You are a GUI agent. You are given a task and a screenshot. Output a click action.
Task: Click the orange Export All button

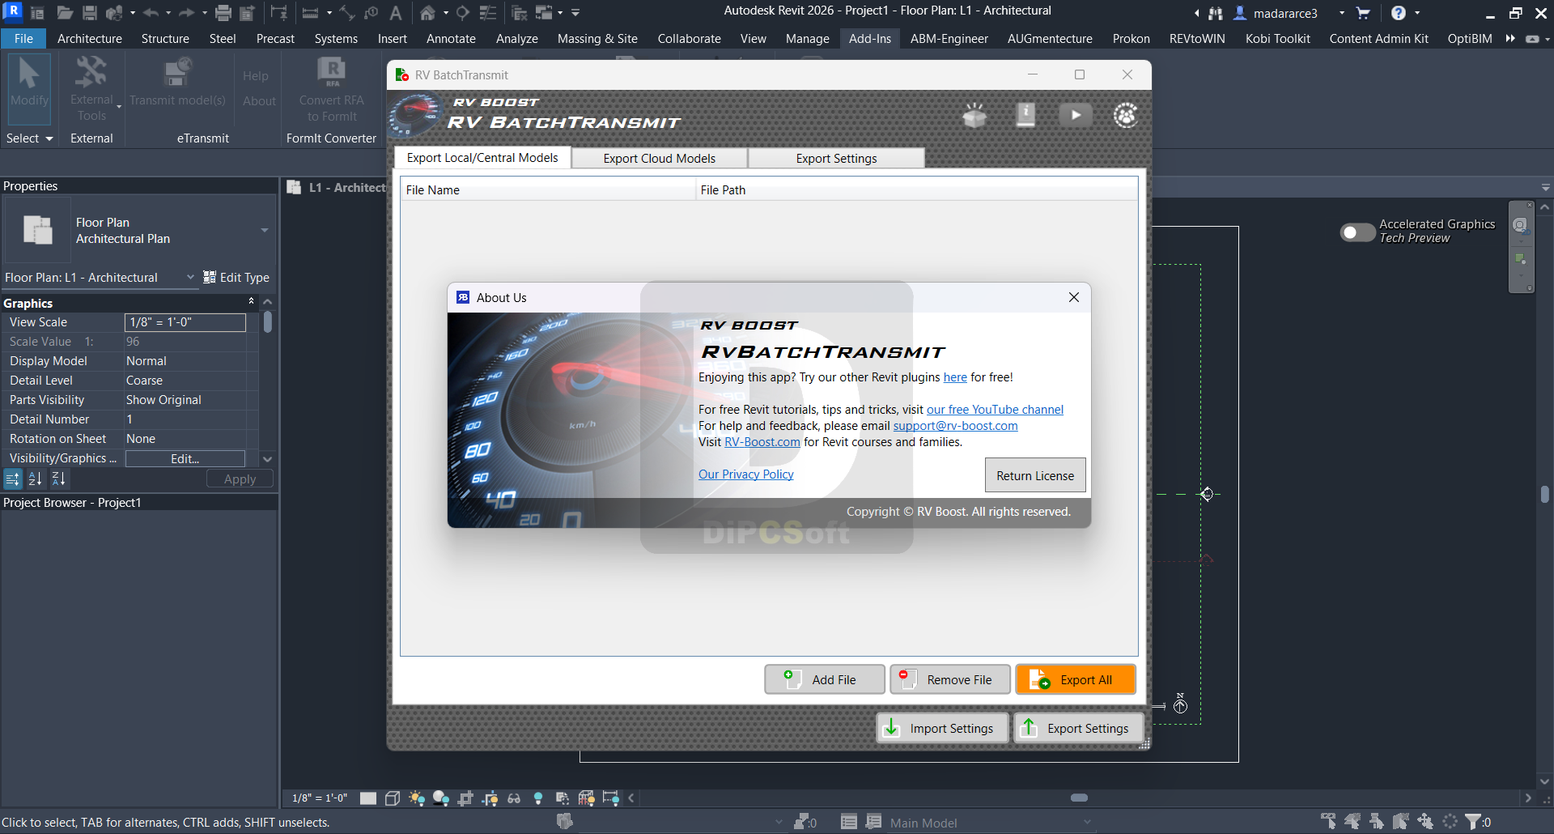click(x=1076, y=679)
